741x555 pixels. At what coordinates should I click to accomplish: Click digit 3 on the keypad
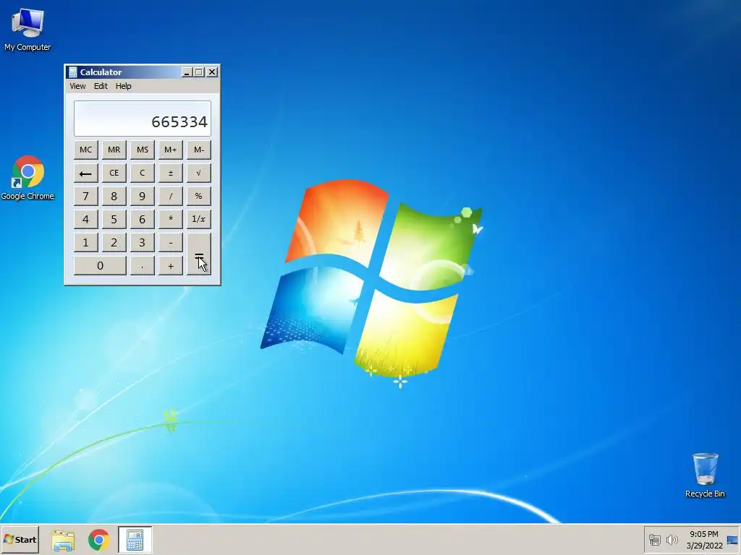tap(143, 243)
